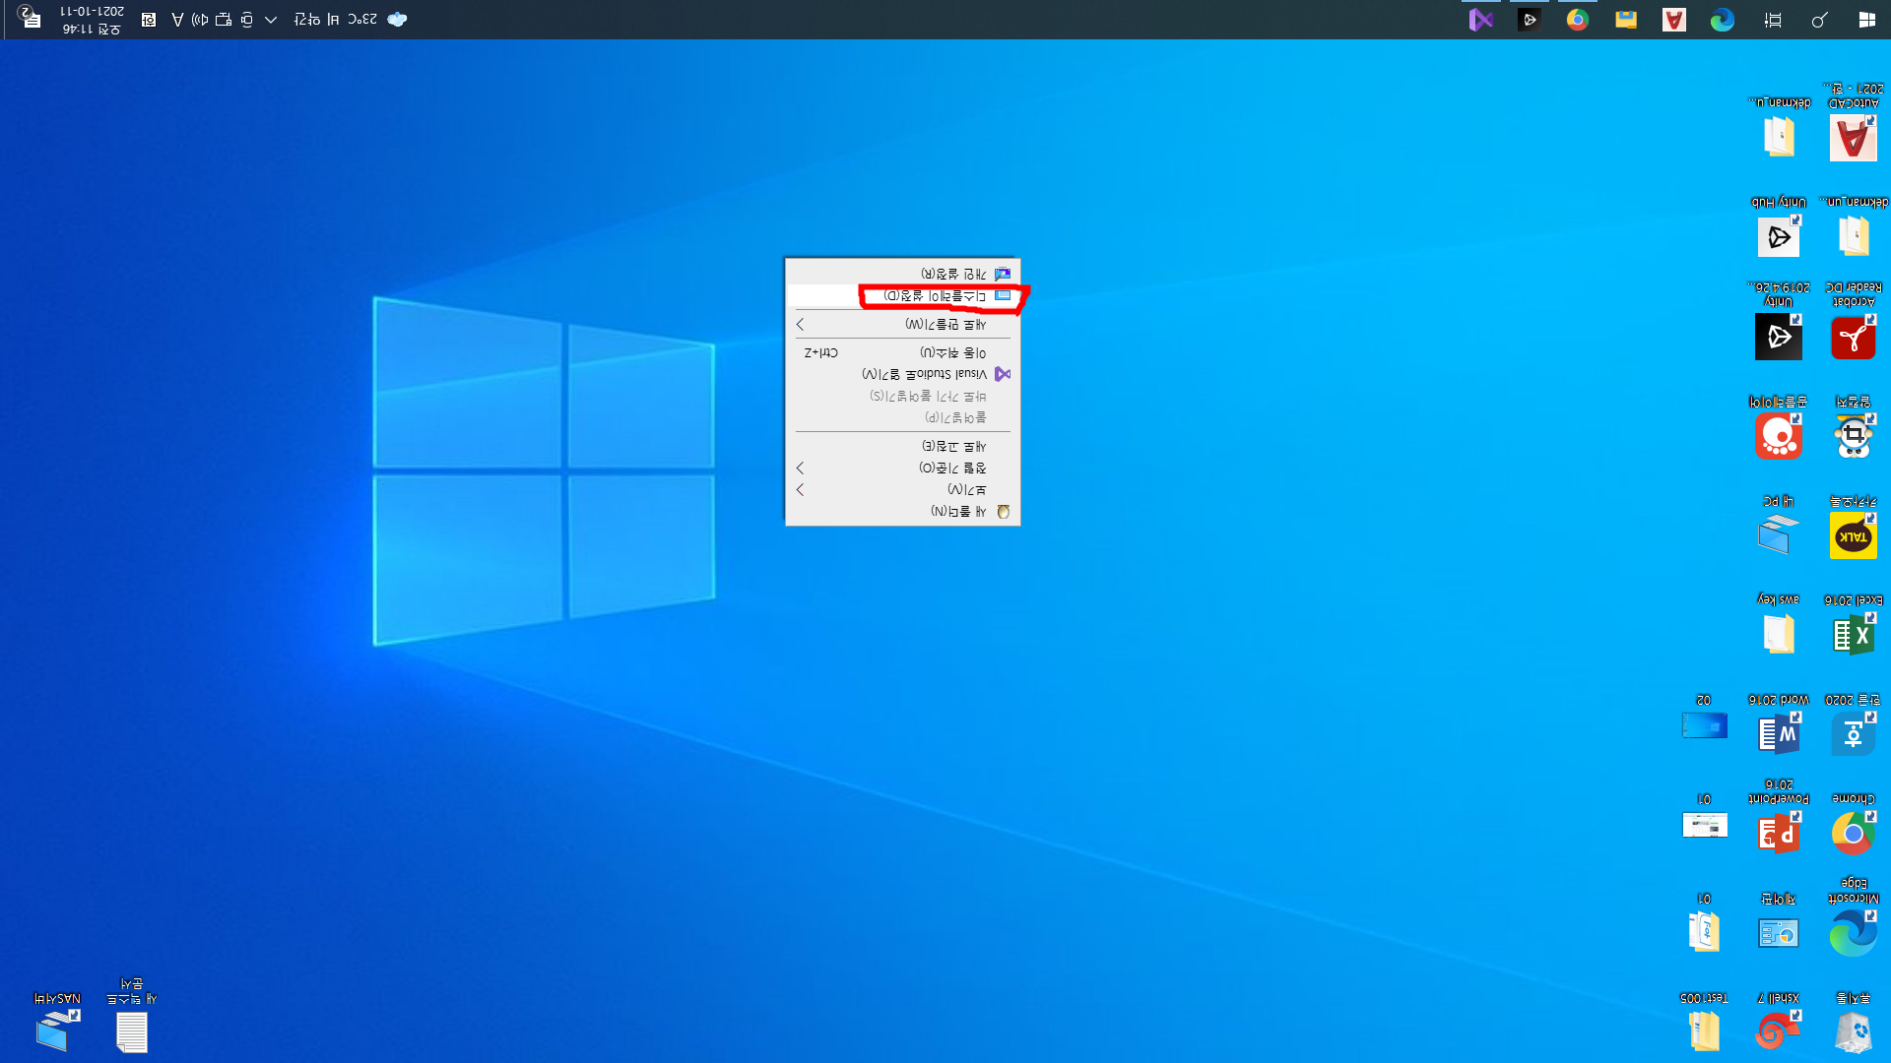
Task: Switch to Chrome on the taskbar
Action: [x=1578, y=20]
